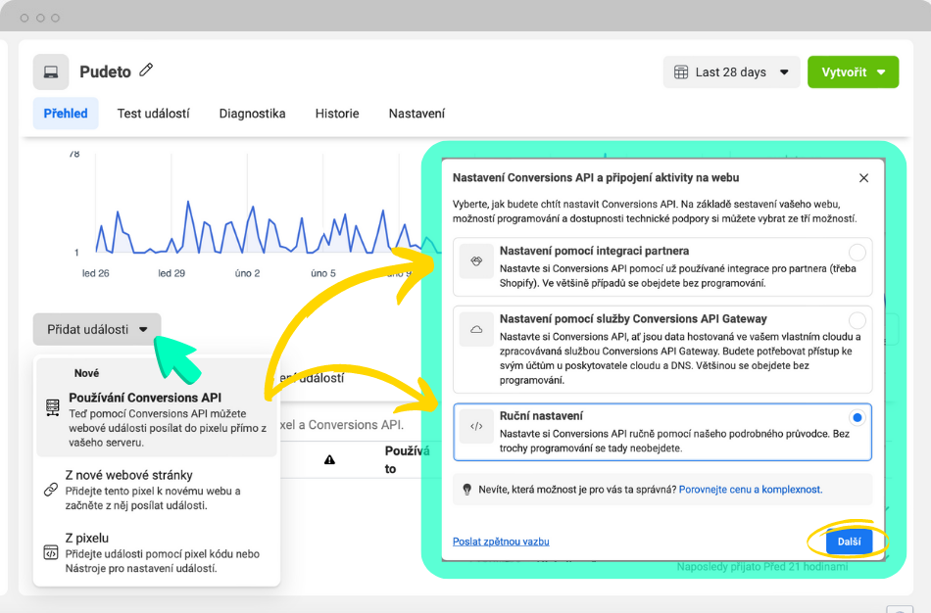Click the server icon of Používání Conversions API
The image size is (931, 613).
52,407
